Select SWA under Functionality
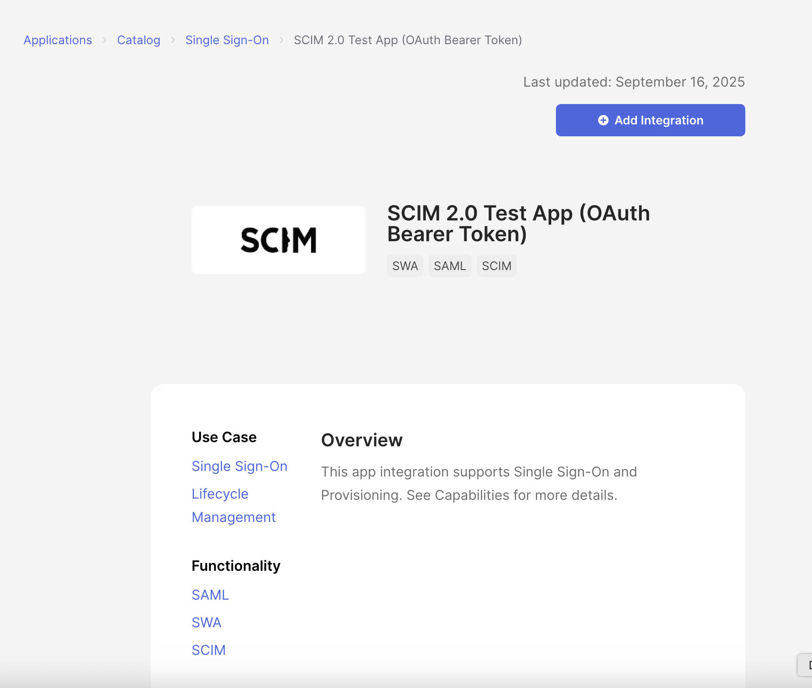 click(x=206, y=622)
